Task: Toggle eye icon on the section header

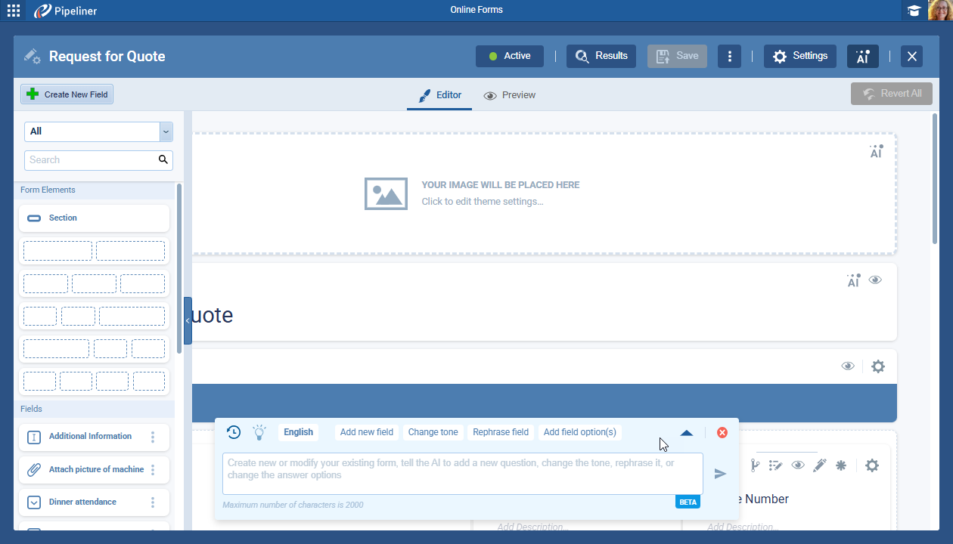Action: coord(848,366)
